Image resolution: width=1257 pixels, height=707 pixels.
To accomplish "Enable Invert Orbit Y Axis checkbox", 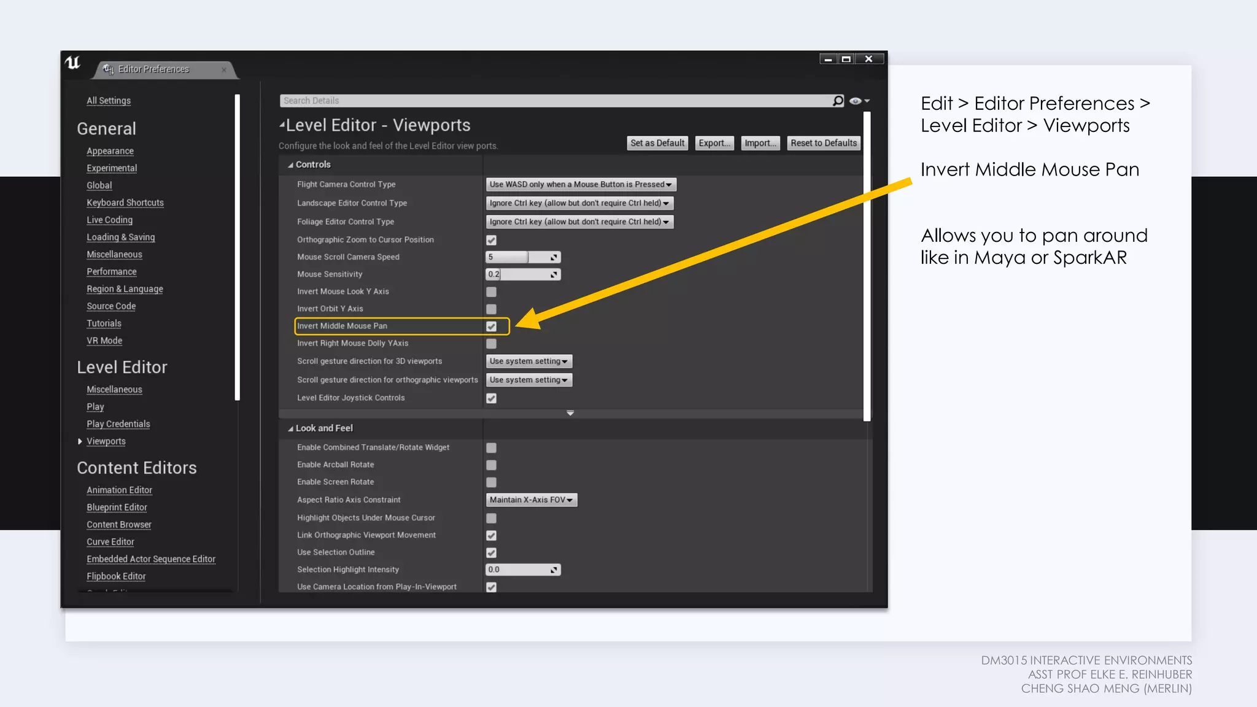I will 492,309.
